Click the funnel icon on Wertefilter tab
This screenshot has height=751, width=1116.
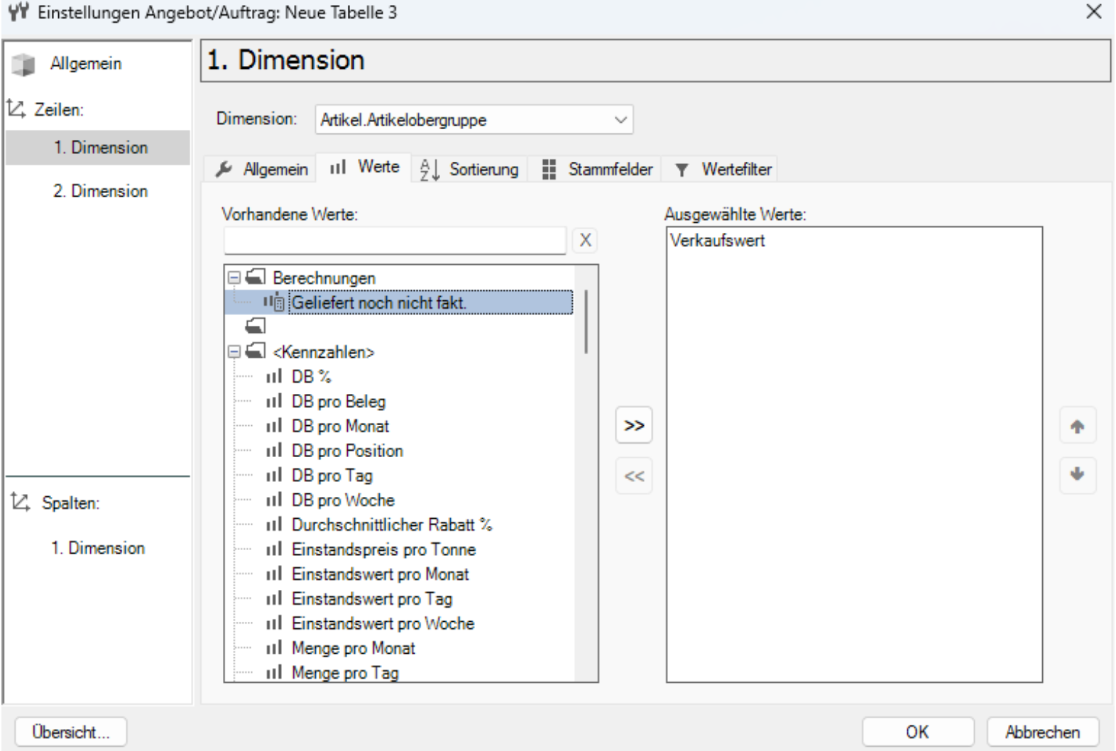coord(682,170)
